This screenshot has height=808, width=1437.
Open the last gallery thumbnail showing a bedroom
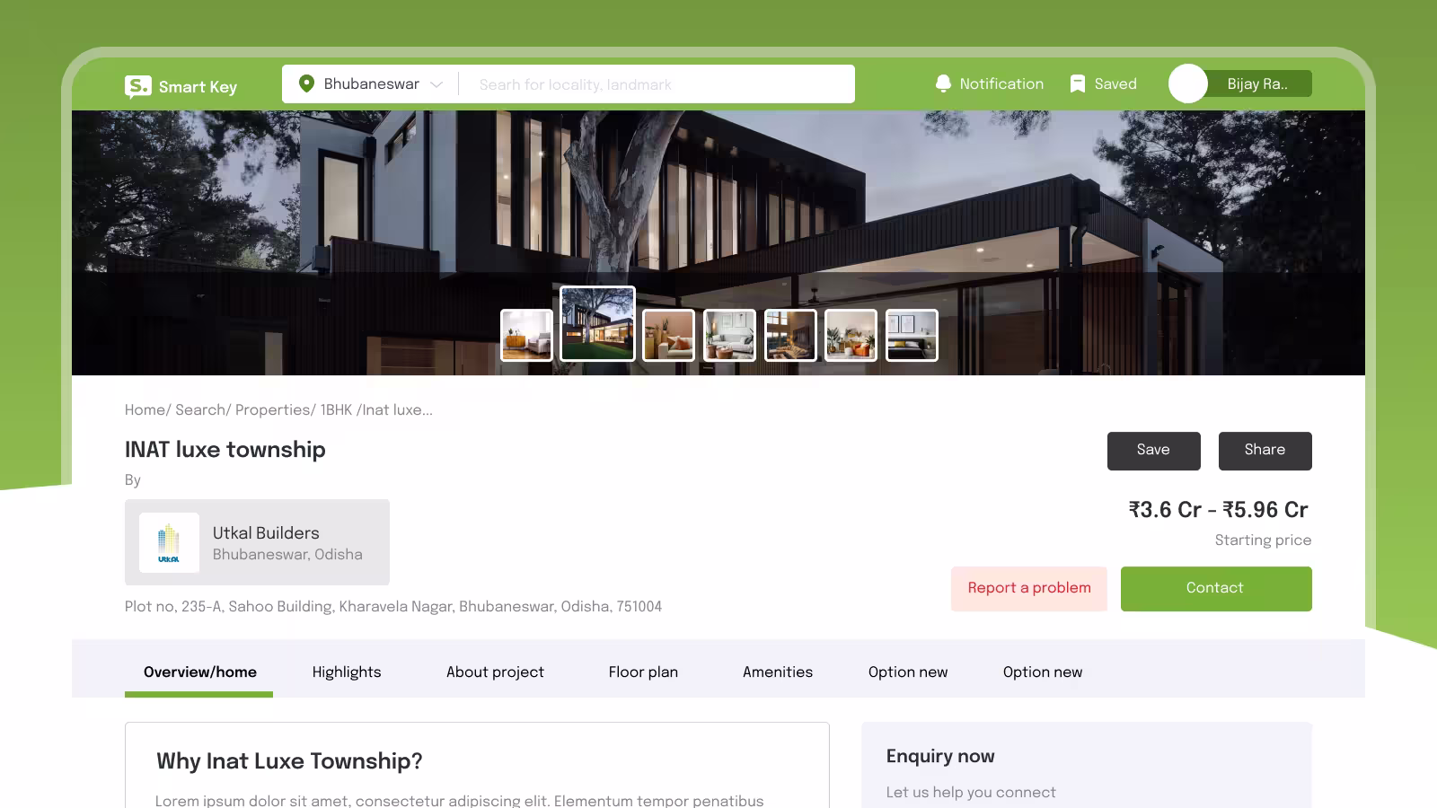pos(912,335)
